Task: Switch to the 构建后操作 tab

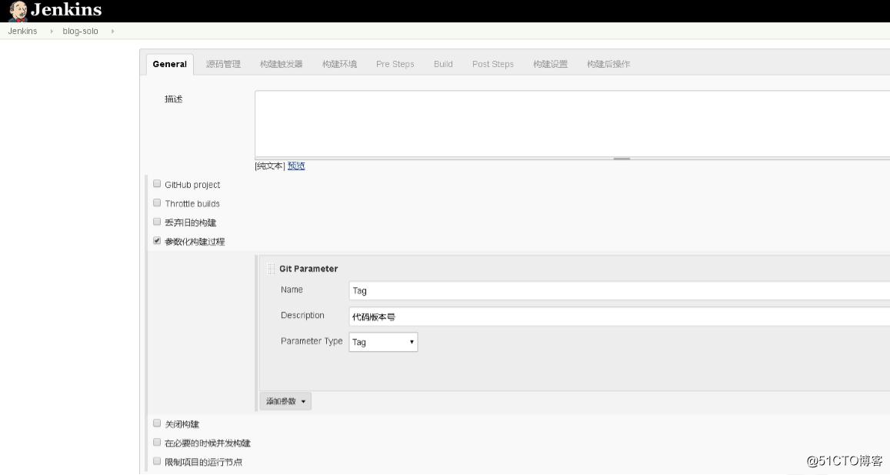Action: click(x=608, y=64)
